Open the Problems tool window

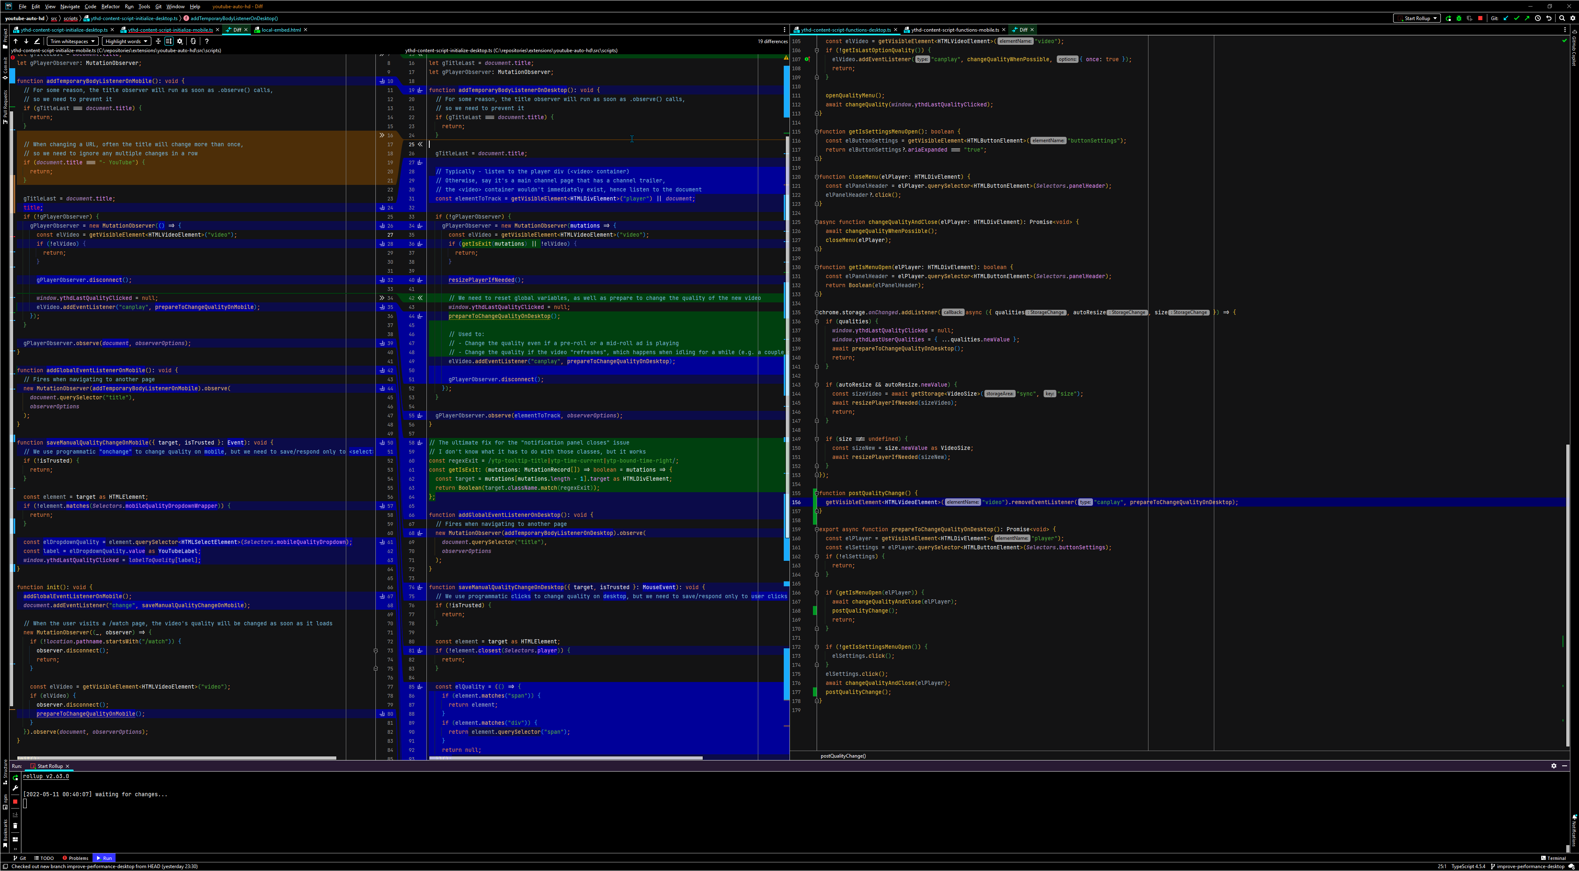tap(75, 858)
